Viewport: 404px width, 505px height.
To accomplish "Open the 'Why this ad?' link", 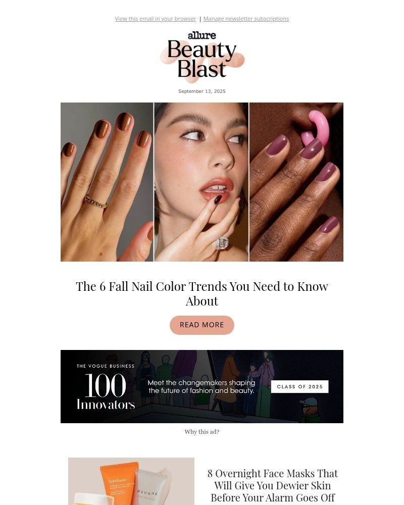I will point(202,432).
